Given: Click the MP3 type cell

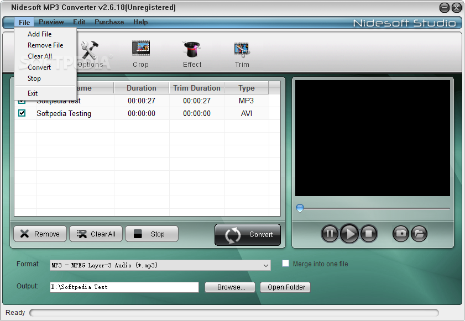Looking at the screenshot, I should pyautogui.click(x=247, y=101).
